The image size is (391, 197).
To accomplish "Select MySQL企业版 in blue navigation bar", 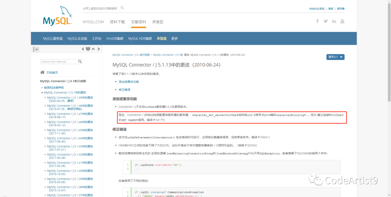I will [x=77, y=39].
